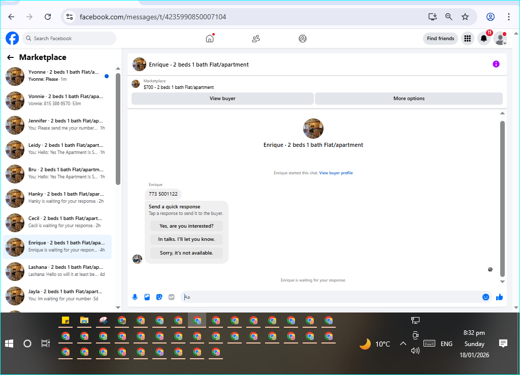Viewport: 520px width, 375px height.
Task: Open conversation information purple icon
Action: tap(496, 64)
